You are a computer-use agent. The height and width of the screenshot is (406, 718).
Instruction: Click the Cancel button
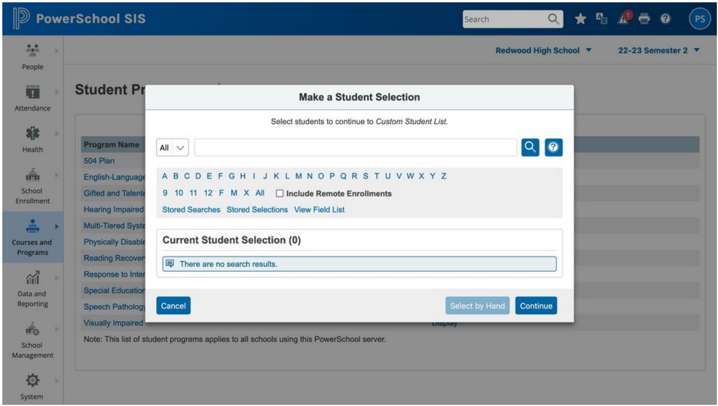click(x=173, y=306)
